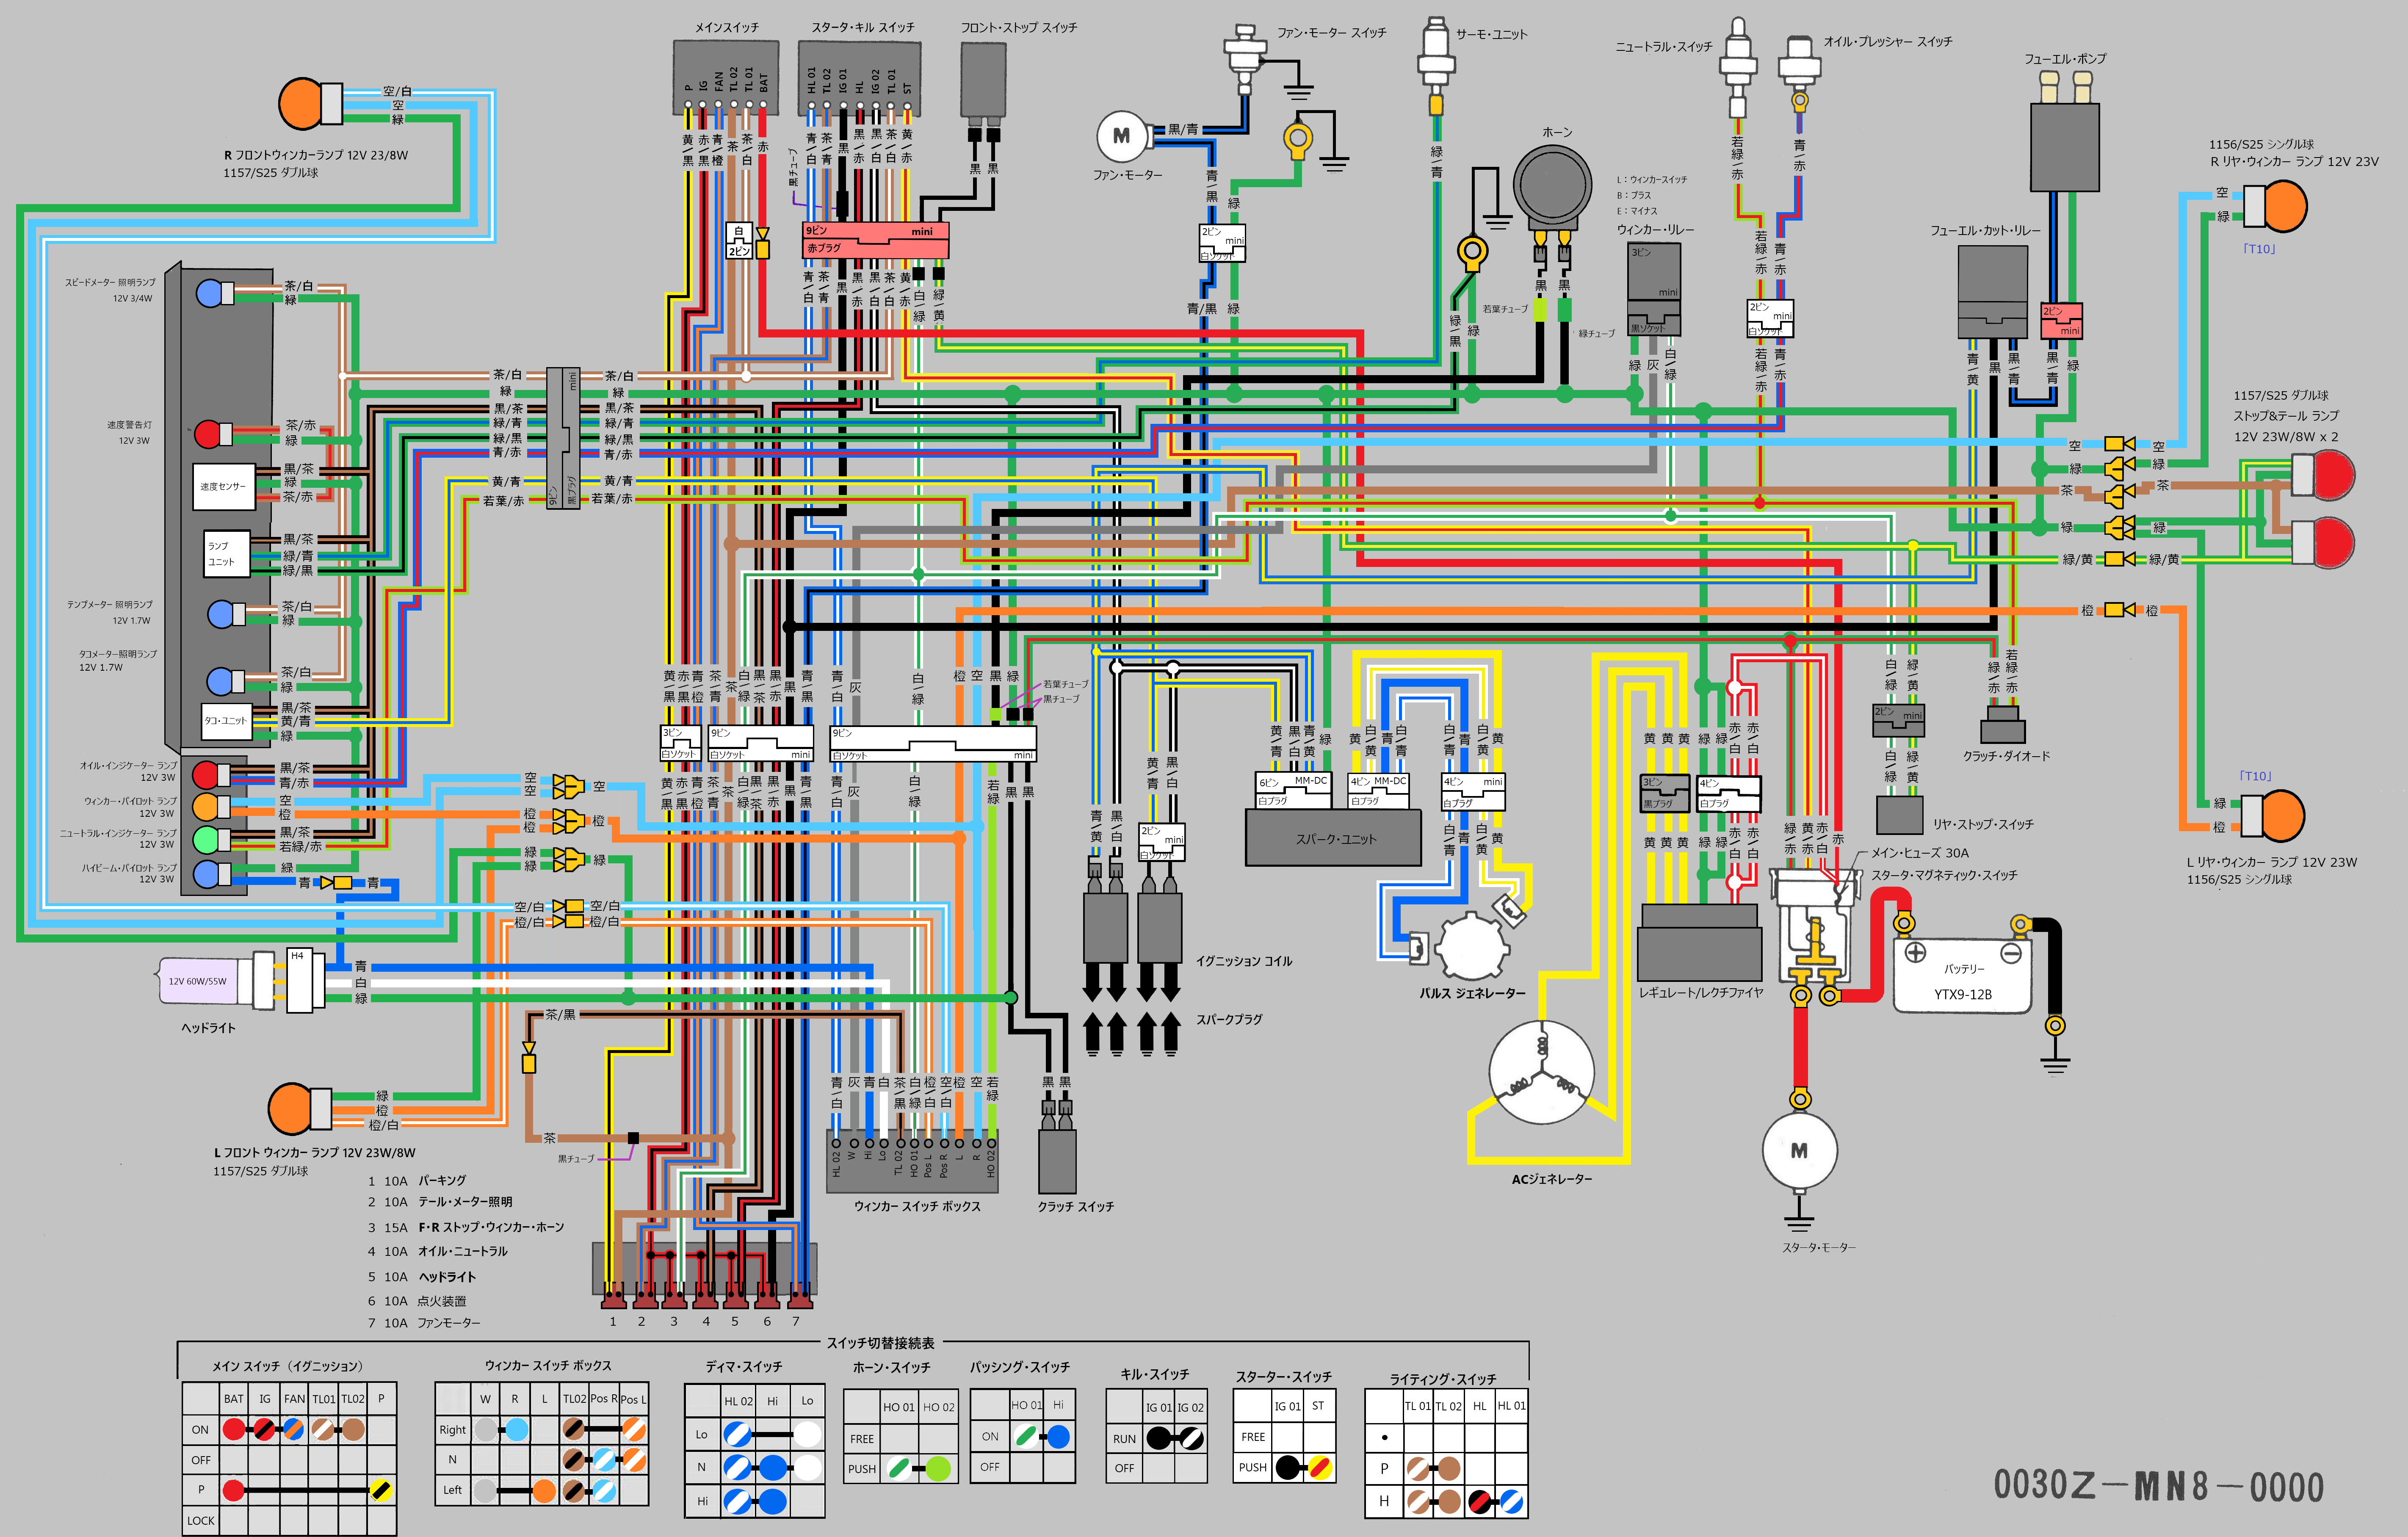Click the 'スパークプラグ' label
The height and width of the screenshot is (1537, 2408).
pos(1229,1019)
